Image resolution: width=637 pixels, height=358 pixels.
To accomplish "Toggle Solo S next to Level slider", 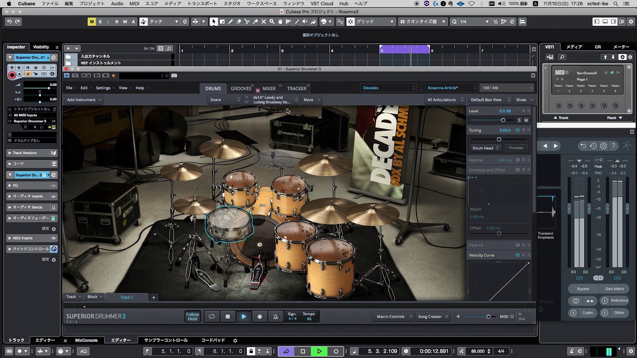I will click(519, 120).
